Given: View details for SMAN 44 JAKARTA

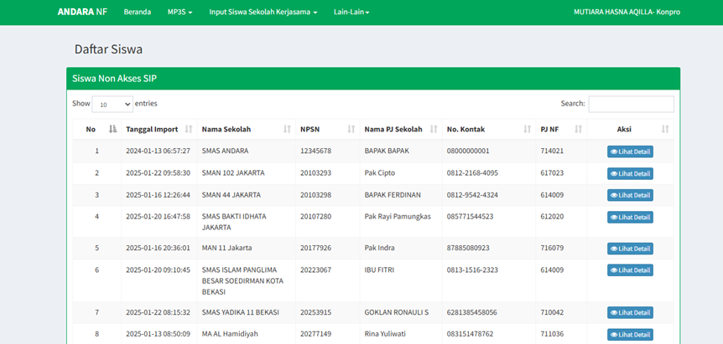Looking at the screenshot, I should tap(630, 195).
